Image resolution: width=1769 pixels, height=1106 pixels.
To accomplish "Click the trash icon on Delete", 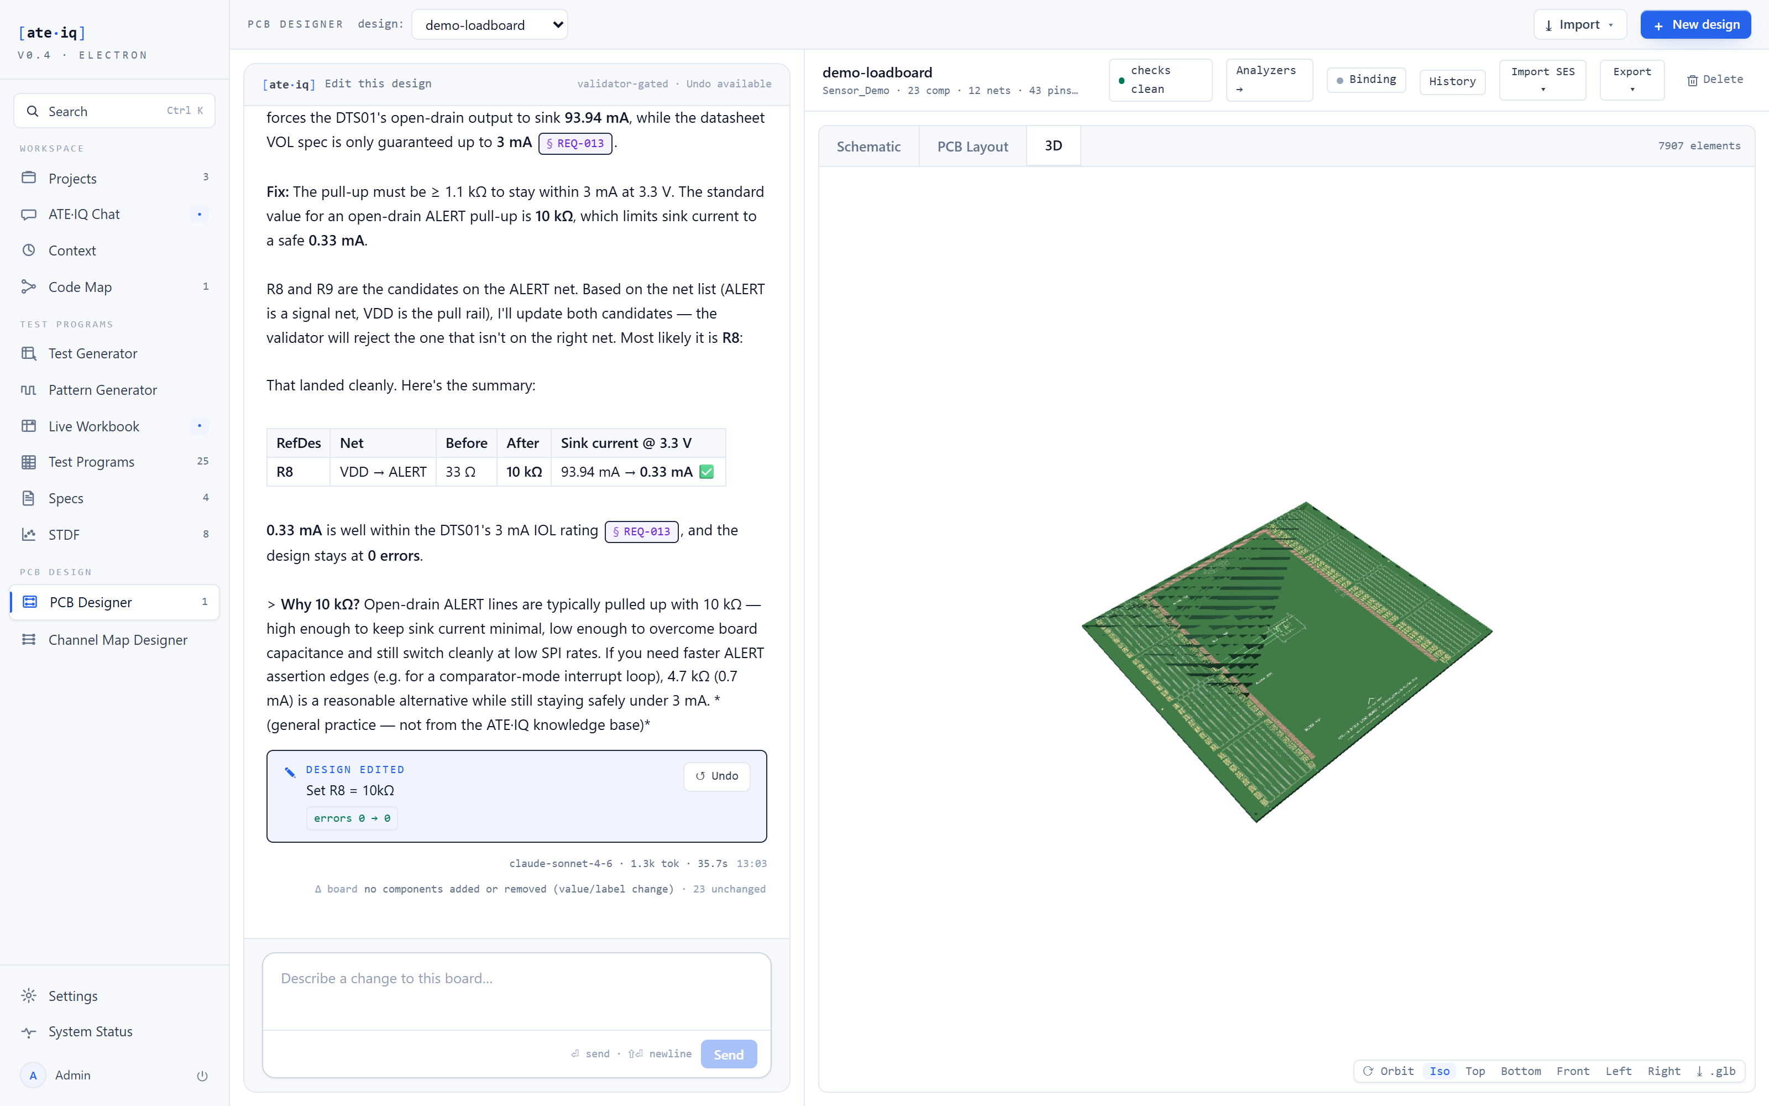I will tap(1692, 81).
